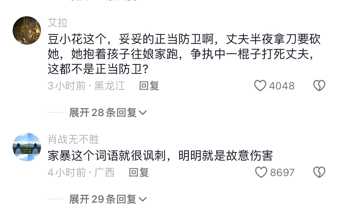Like 艾拉's comment with the heart icon
The height and width of the screenshot is (214, 339).
pyautogui.click(x=260, y=86)
